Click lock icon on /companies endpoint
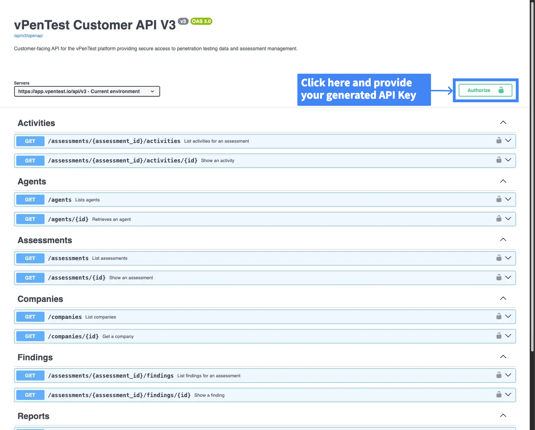 499,316
